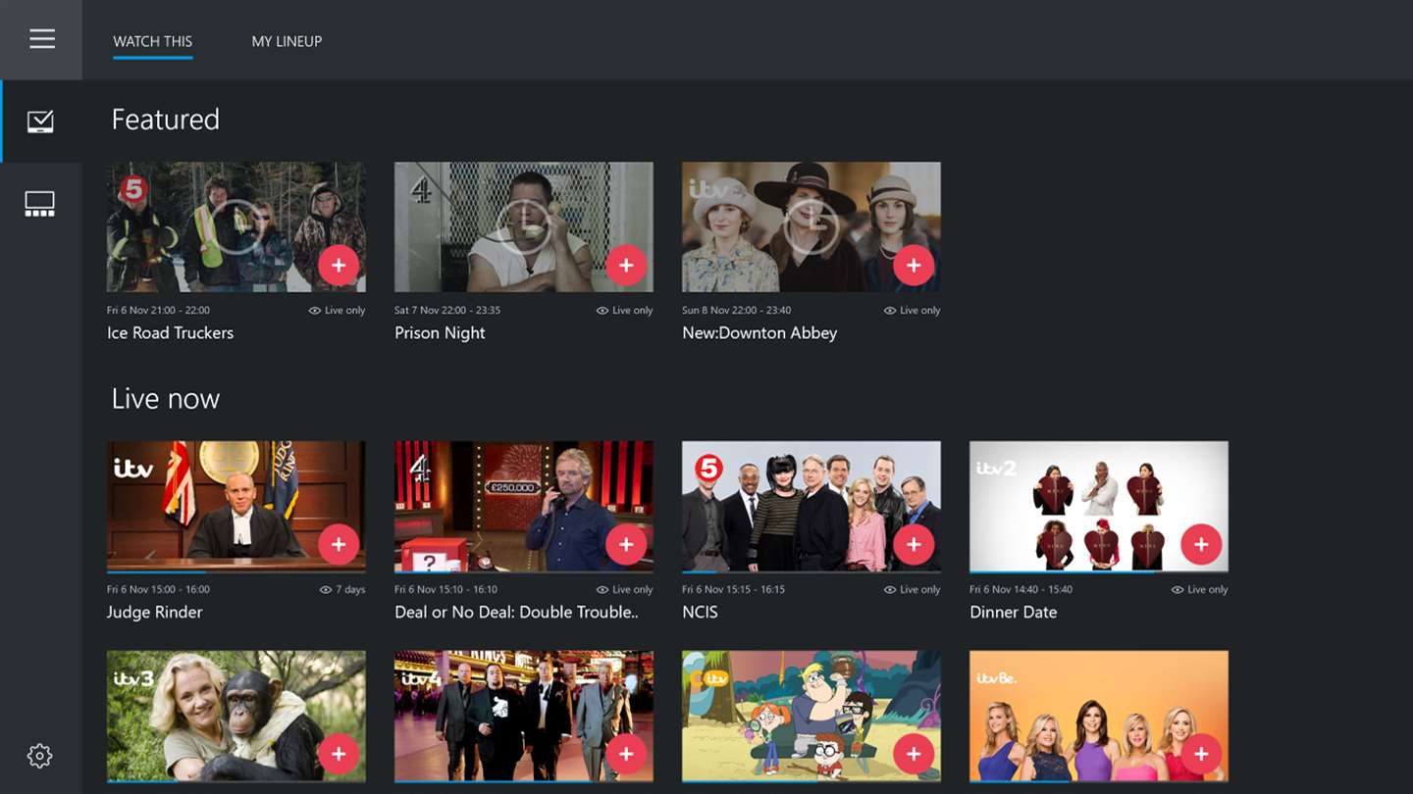
Task: Open the itvBe show thumbnail
Action: 1099,716
